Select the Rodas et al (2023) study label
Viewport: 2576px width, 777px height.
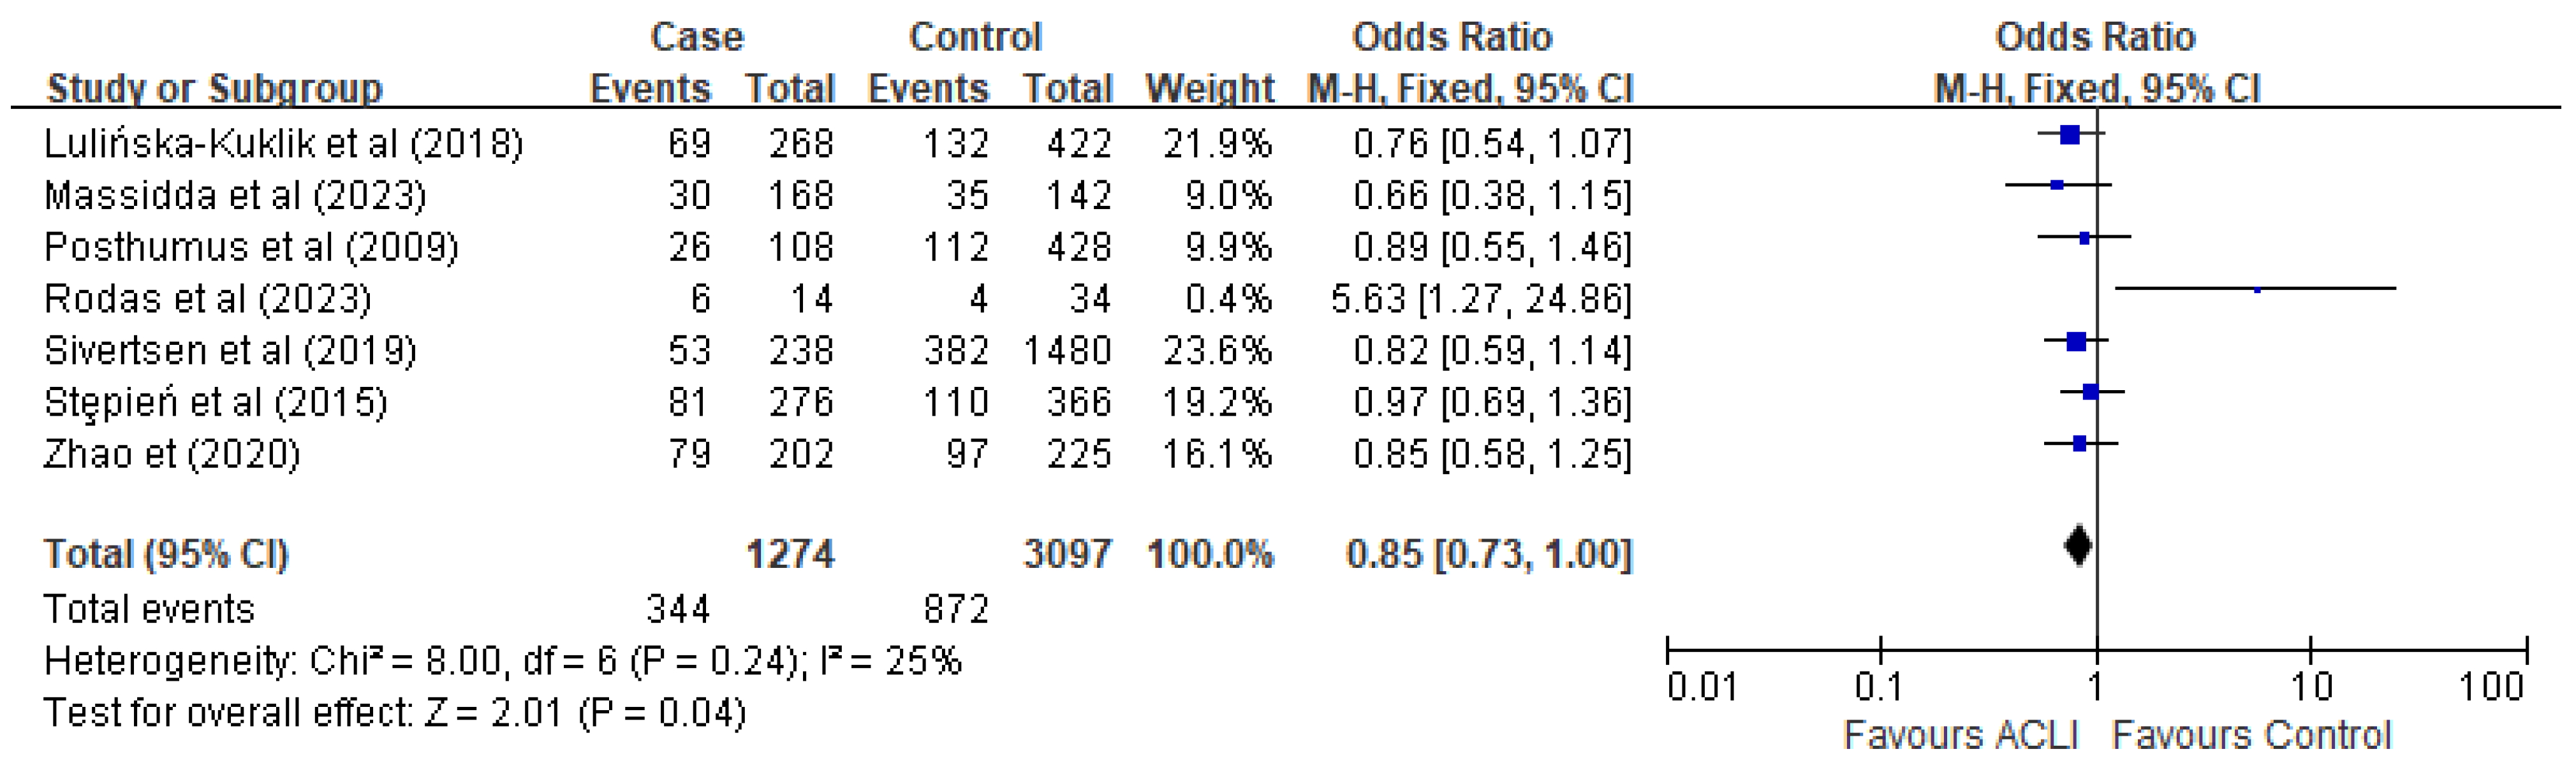208,298
